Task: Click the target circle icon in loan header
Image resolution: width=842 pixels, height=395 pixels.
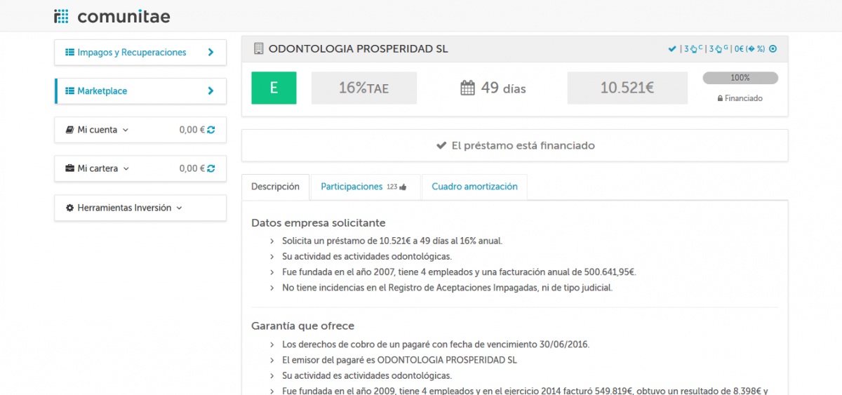Action: click(773, 49)
